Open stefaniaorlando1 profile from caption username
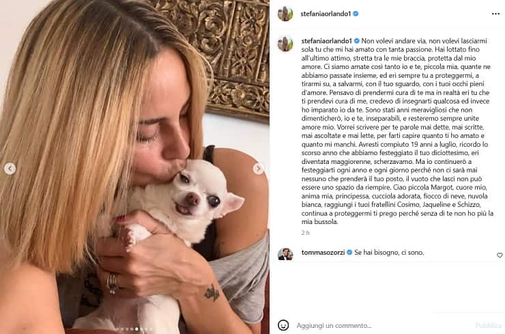 326,41
